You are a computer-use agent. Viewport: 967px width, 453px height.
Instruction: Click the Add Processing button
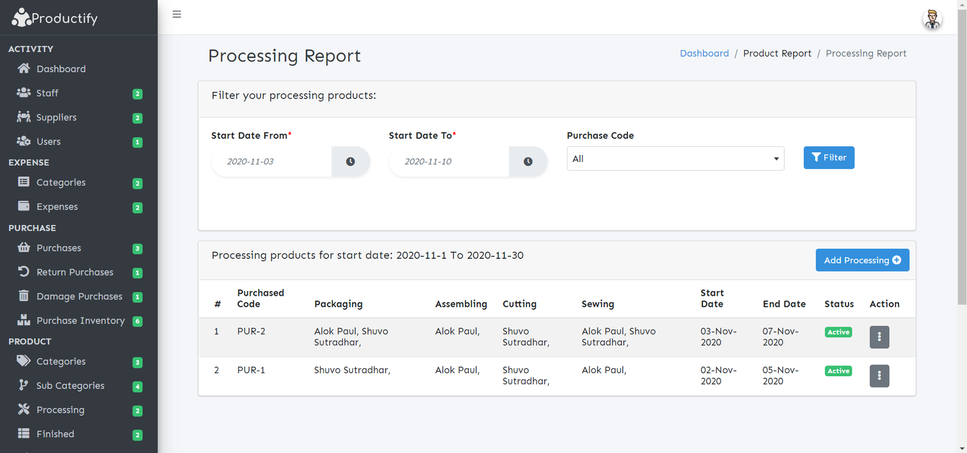(x=862, y=260)
